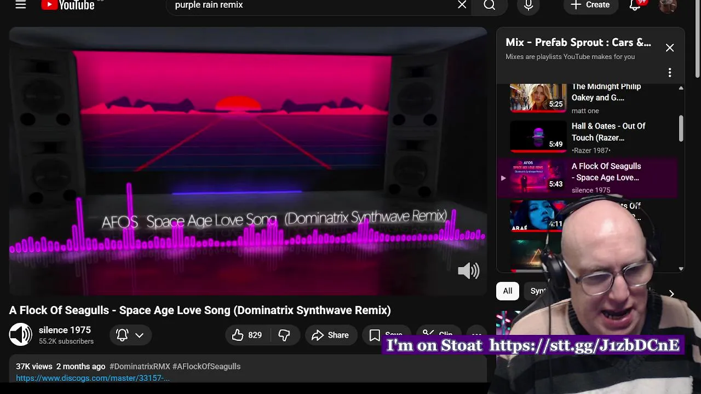Open the account avatar menu

pyautogui.click(x=668, y=5)
